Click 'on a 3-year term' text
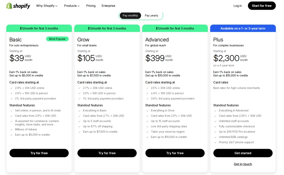This screenshot has width=284, height=175. tap(224, 65)
